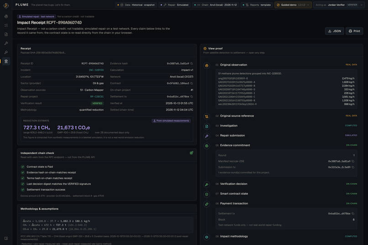Click the Payment transaction link icon
This screenshot has height=245, width=368.
click(206, 204)
